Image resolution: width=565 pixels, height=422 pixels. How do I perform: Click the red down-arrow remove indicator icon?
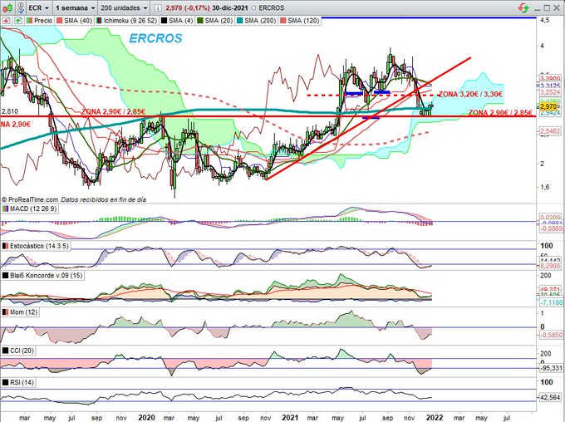6,21
